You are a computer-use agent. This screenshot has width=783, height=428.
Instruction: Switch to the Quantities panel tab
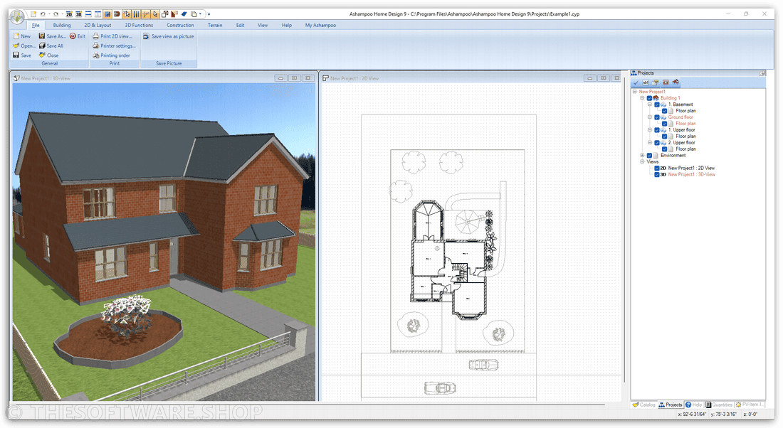[719, 405]
